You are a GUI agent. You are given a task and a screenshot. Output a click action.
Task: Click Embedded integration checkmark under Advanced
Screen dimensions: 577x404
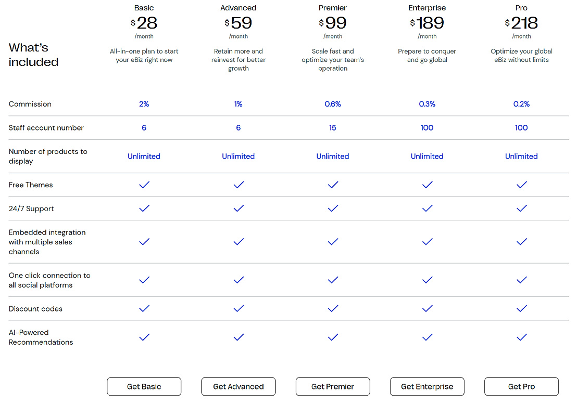(239, 242)
